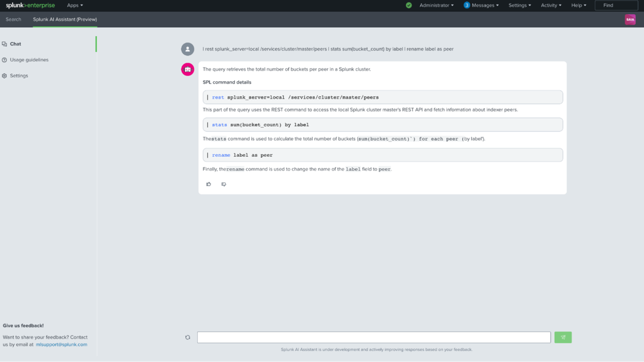Image resolution: width=644 pixels, height=362 pixels.
Task: Click the reset chat refresh icon
Action: (x=188, y=338)
